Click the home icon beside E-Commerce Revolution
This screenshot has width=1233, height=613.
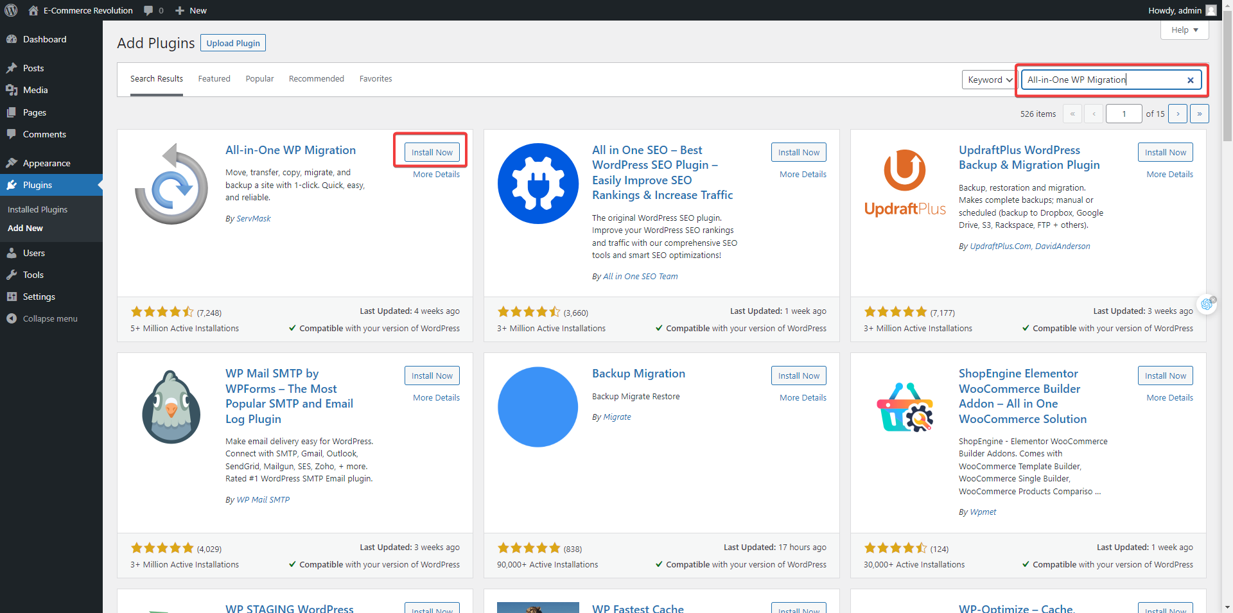33,10
